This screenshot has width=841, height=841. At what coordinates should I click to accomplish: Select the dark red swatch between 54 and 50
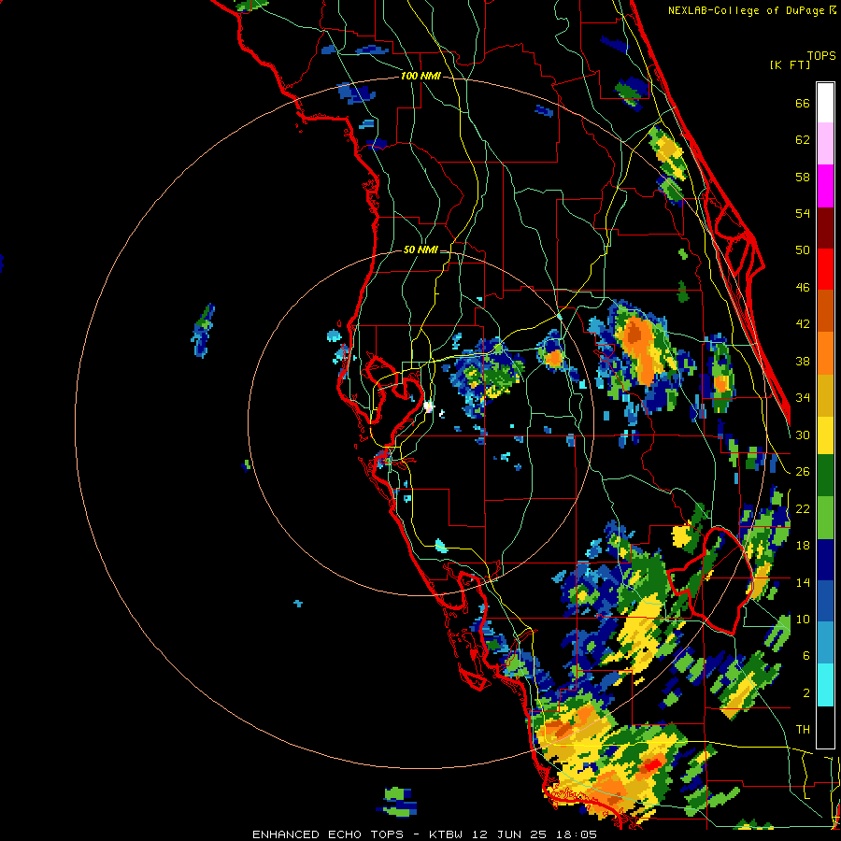pos(825,228)
